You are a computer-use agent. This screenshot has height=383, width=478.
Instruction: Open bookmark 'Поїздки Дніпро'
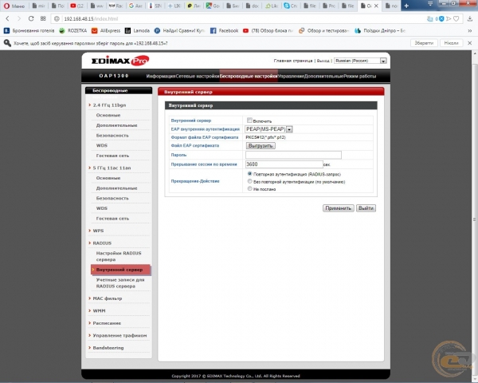380,30
